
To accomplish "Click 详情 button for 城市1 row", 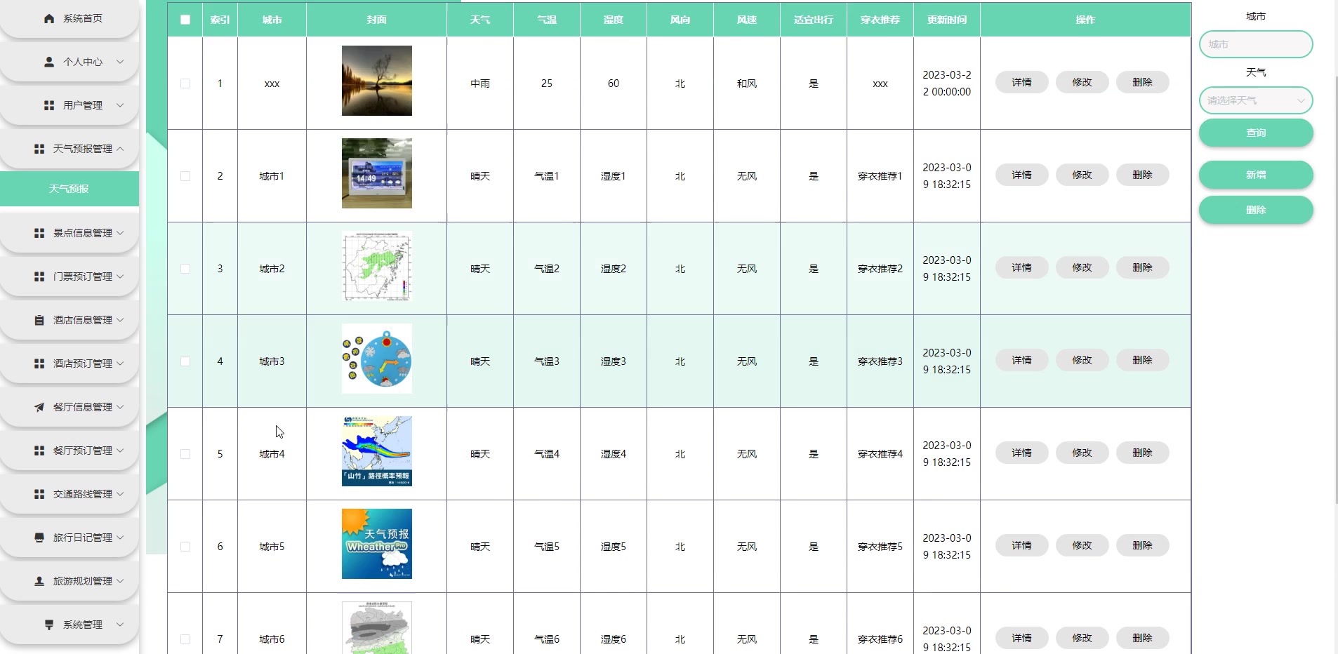I will pyautogui.click(x=1021, y=174).
